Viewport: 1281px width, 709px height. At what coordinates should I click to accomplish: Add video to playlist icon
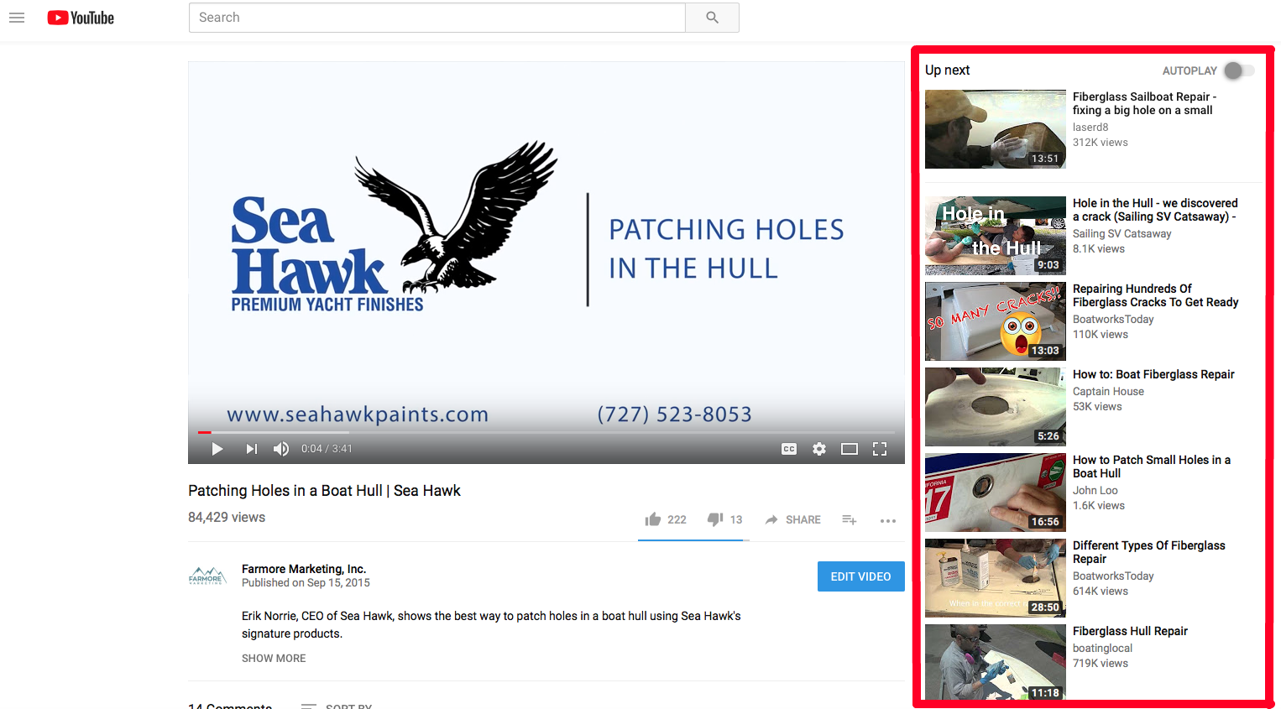pos(850,520)
